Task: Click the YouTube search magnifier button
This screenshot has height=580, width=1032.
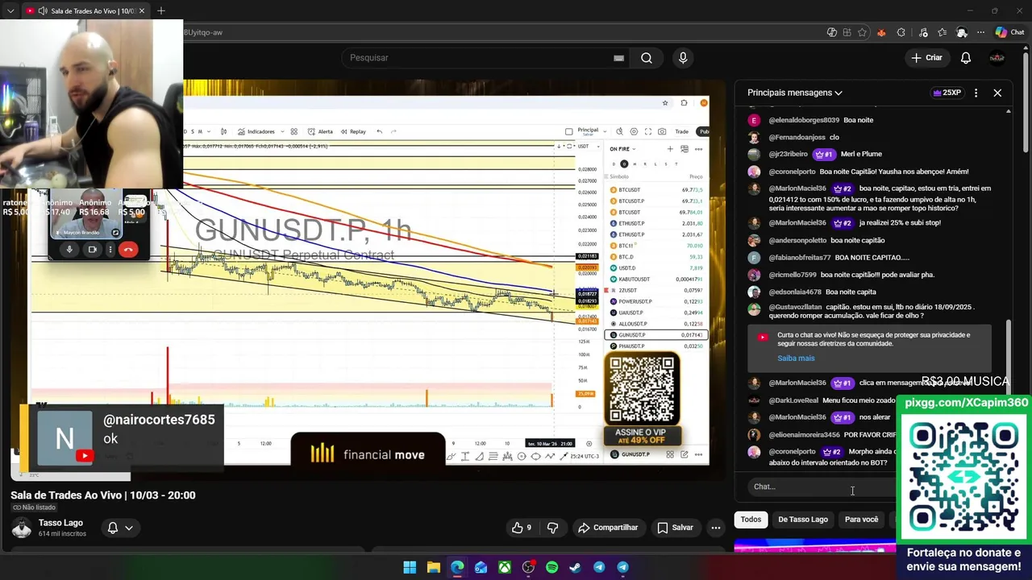Action: pyautogui.click(x=646, y=58)
